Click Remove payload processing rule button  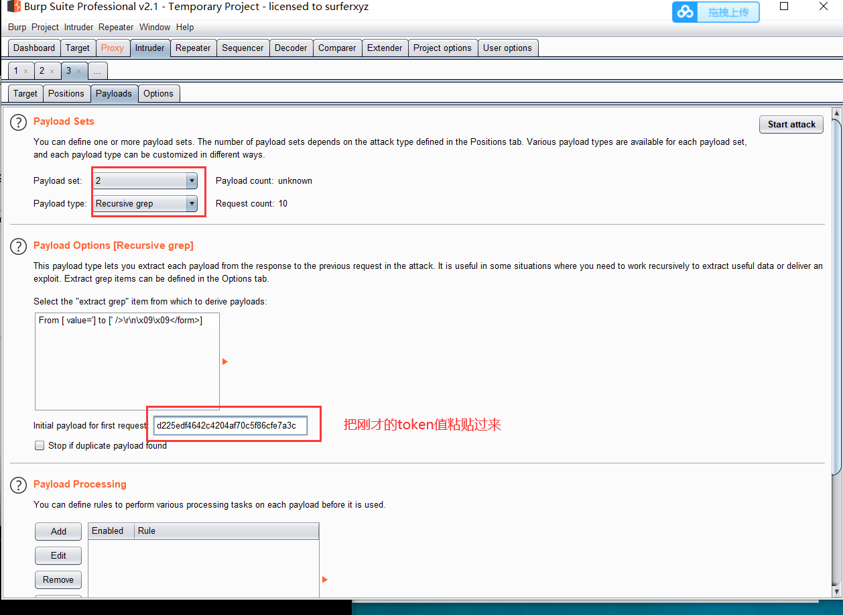pyautogui.click(x=58, y=579)
